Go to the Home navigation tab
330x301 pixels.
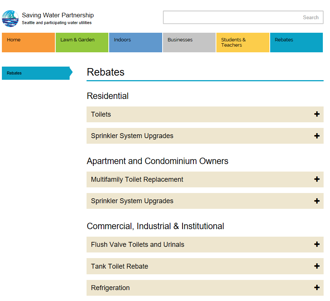point(29,43)
